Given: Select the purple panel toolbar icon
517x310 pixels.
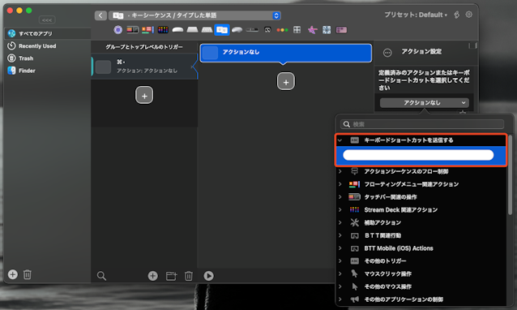Looking at the screenshot, I should (341, 30).
